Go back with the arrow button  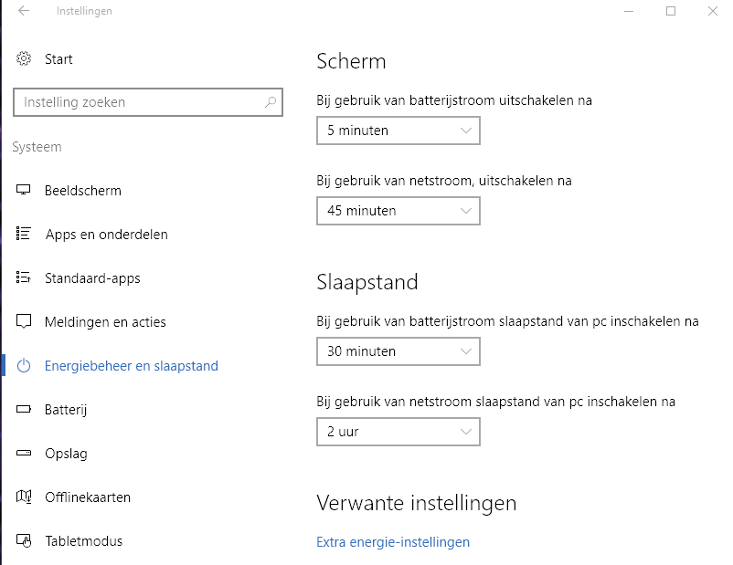(x=22, y=11)
